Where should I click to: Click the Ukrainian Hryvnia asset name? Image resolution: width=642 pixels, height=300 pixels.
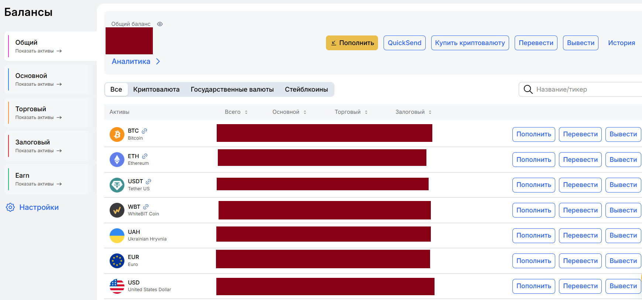147,239
